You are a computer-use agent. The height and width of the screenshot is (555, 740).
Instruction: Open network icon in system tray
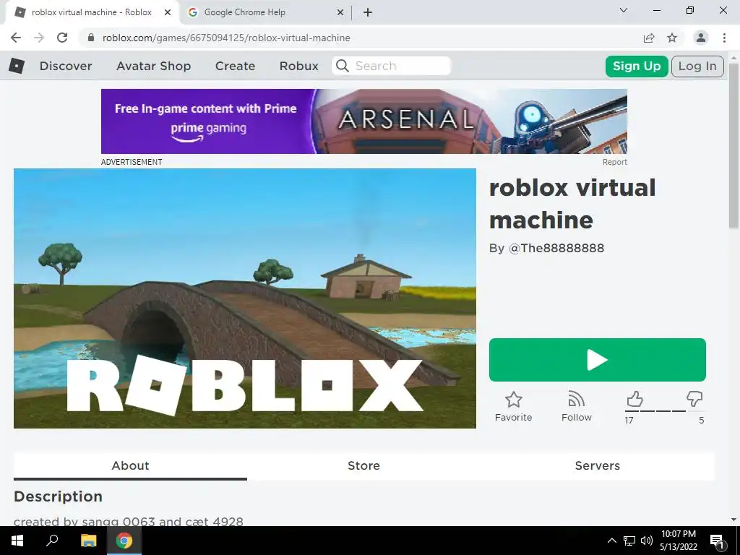[629, 541]
